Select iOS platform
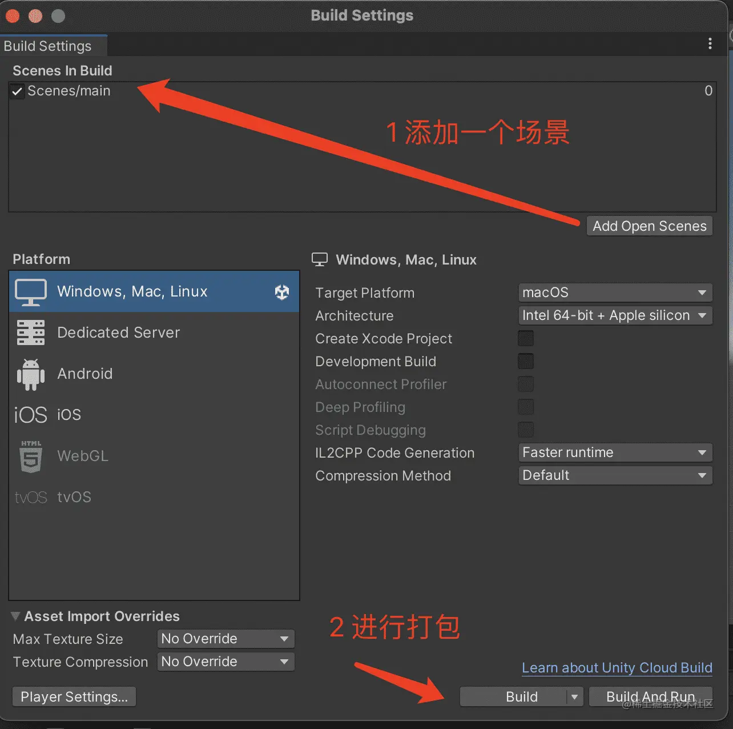Screen dimensions: 733x729 click(x=154, y=415)
